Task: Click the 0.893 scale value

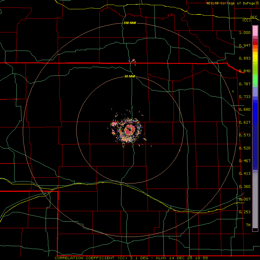Action: pos(245,58)
